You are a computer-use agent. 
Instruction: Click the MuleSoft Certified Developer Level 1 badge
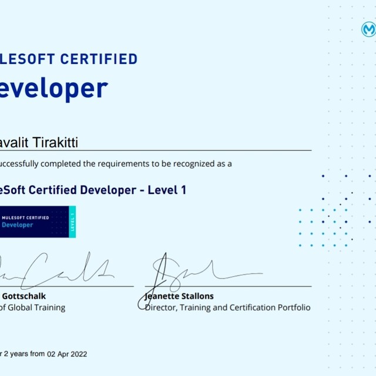pyautogui.click(x=38, y=221)
